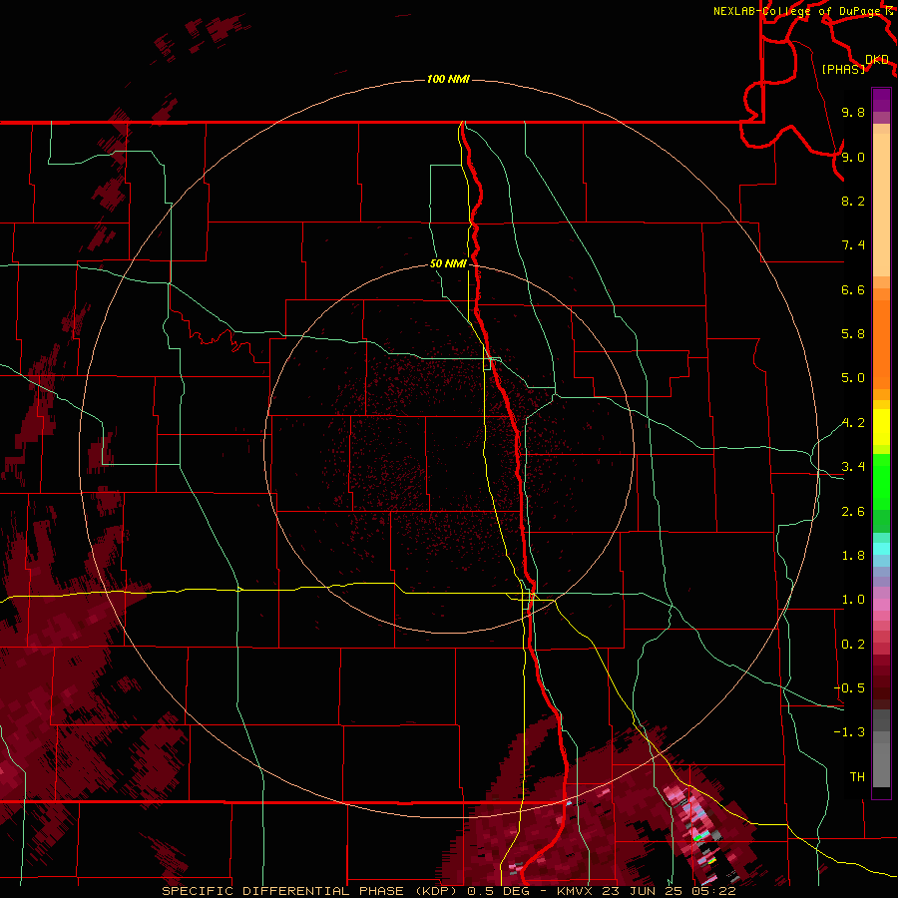Click the 0.2 scale value
The image size is (898, 898).
point(853,645)
